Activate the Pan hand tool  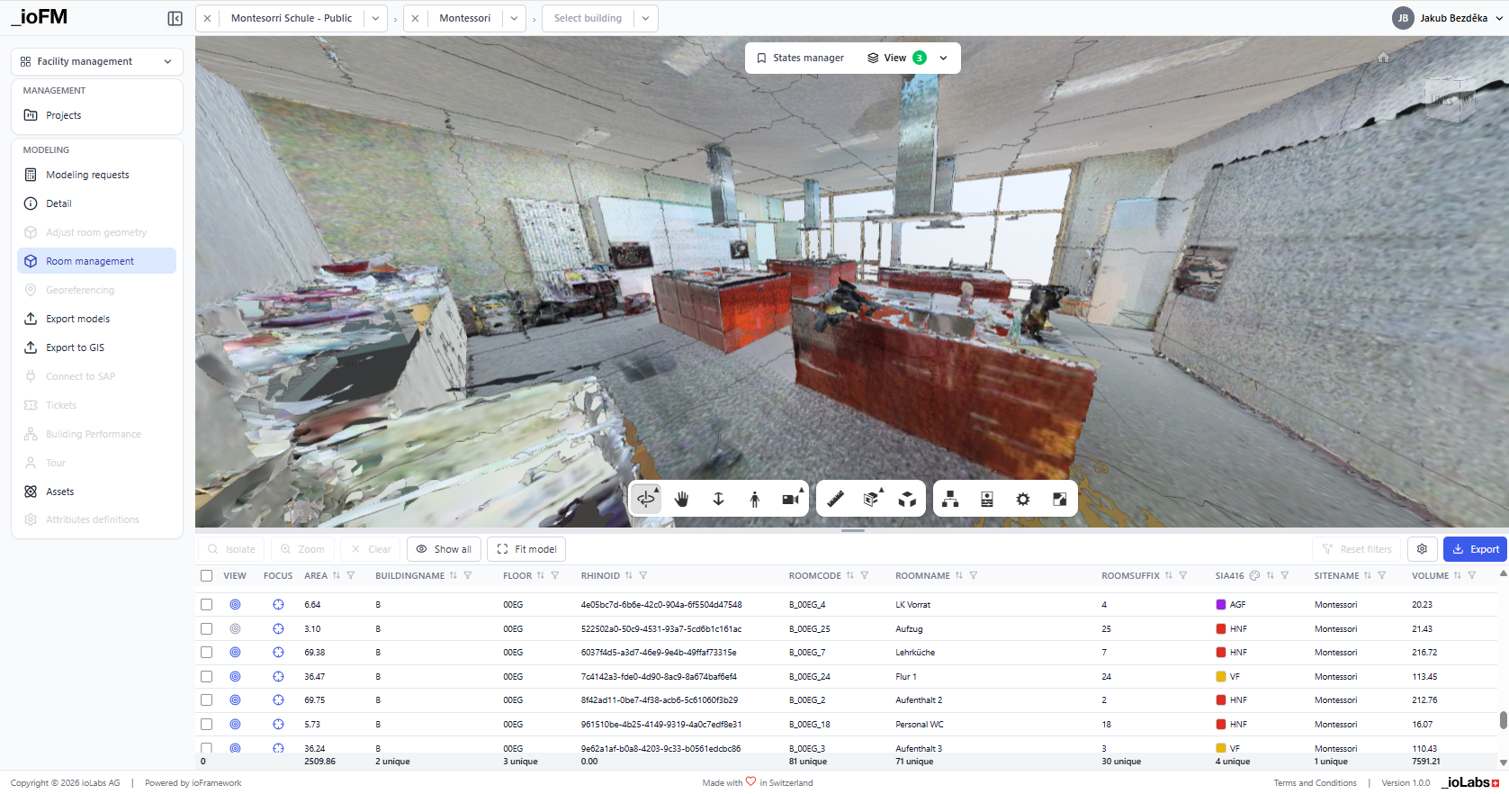pyautogui.click(x=682, y=499)
